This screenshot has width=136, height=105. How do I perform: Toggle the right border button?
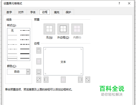click(x=81, y=80)
